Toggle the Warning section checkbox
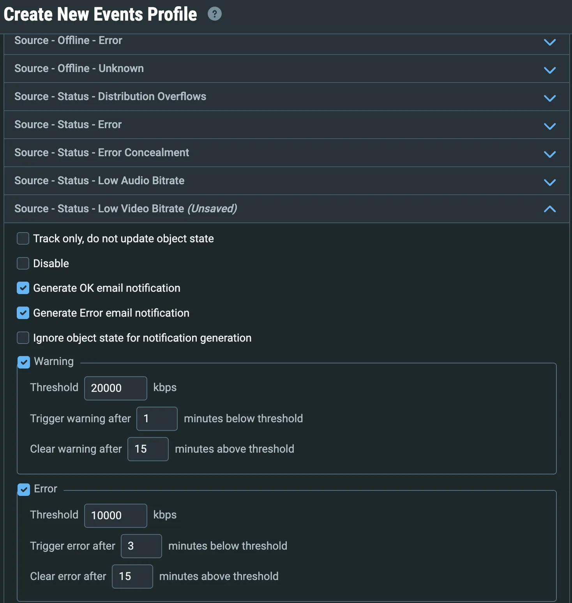572x603 pixels. click(24, 362)
